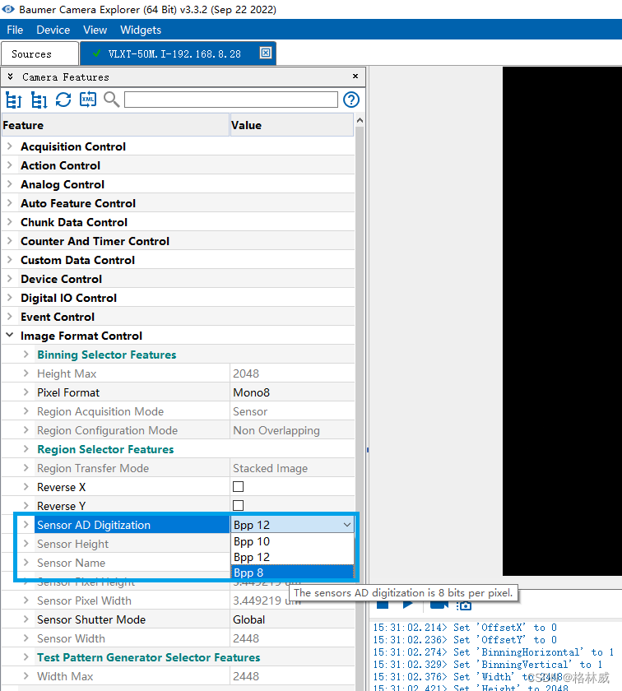Expand Binning Selector Features node
The width and height of the screenshot is (622, 691).
coord(26,355)
